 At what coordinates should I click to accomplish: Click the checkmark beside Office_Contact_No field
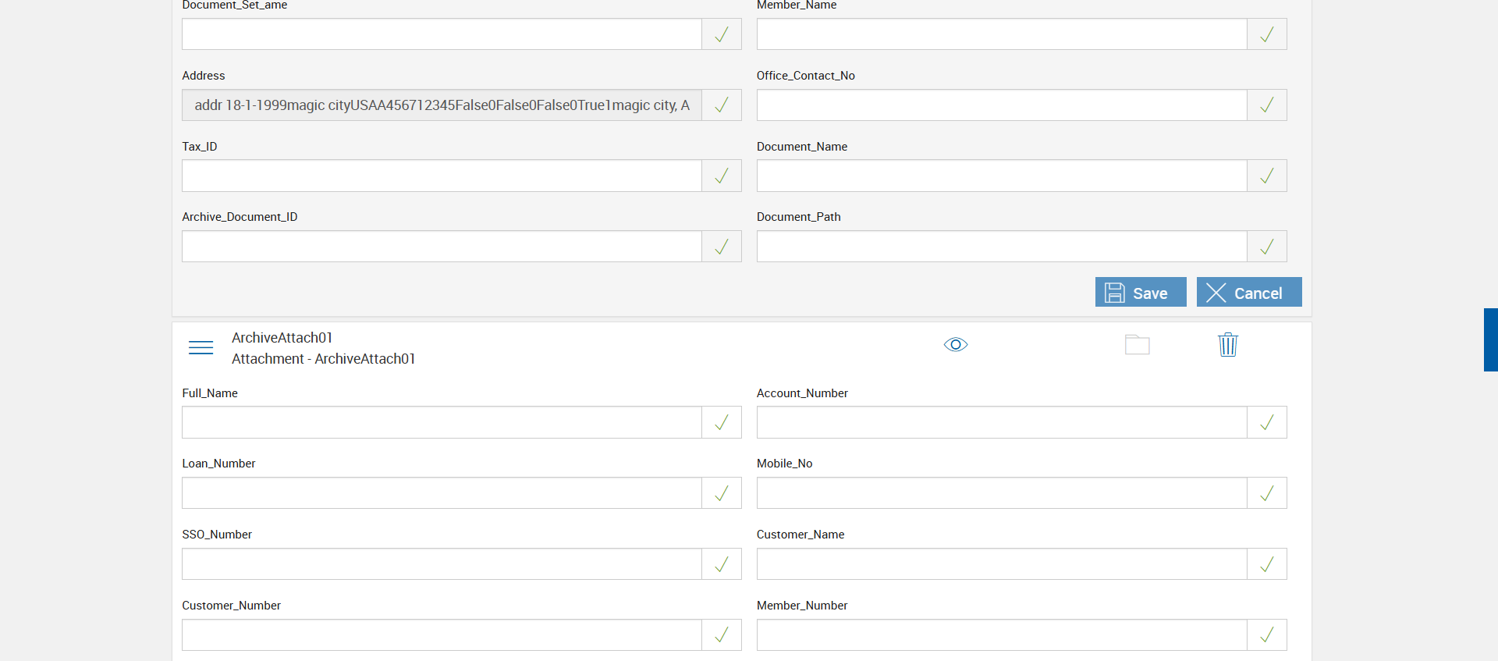[x=1266, y=105]
